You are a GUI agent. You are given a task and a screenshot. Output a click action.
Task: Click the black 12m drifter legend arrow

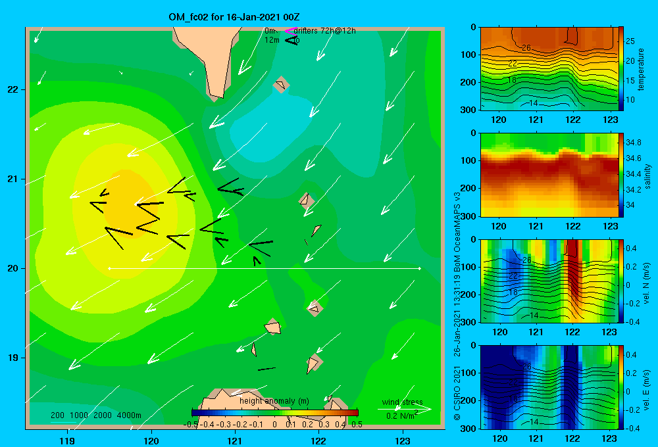click(x=291, y=40)
